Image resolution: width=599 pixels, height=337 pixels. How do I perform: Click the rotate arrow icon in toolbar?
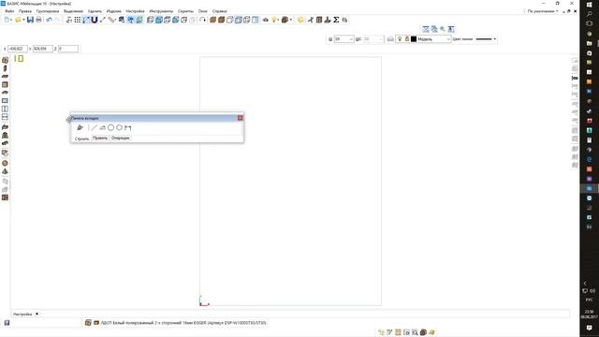click(x=202, y=20)
